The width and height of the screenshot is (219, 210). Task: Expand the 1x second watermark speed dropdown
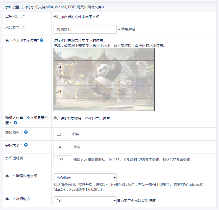tap(85, 201)
